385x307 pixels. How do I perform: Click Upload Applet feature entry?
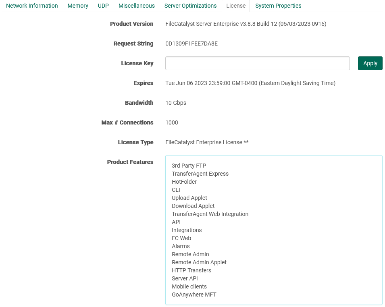click(x=189, y=198)
